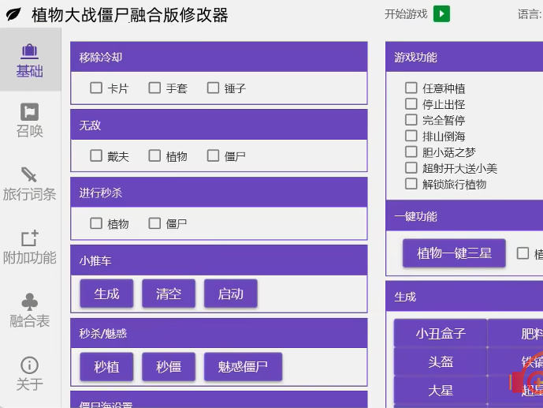
Task: Enable 完全暂停 checkbox
Action: [x=411, y=120]
